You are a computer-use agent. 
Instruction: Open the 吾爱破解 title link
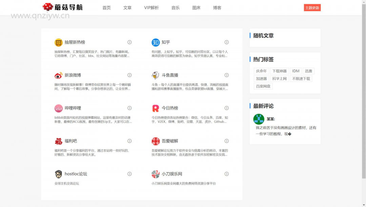coord(170,141)
